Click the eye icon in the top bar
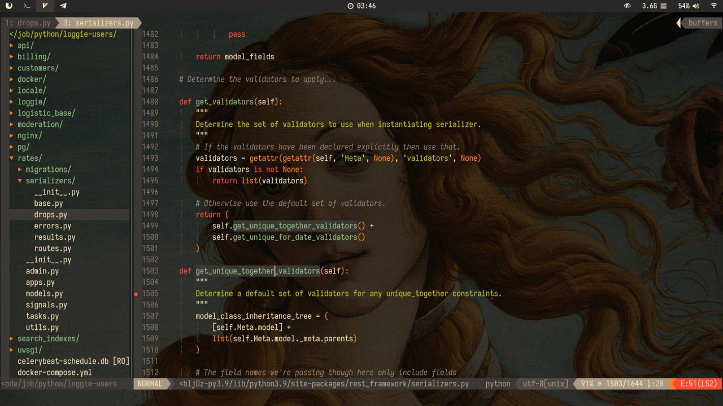The height and width of the screenshot is (406, 723). [x=627, y=6]
